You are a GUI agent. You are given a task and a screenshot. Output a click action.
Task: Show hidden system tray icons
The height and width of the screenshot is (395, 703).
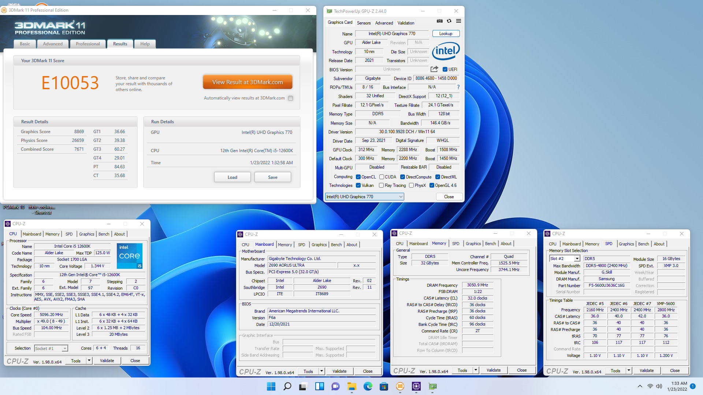point(640,386)
